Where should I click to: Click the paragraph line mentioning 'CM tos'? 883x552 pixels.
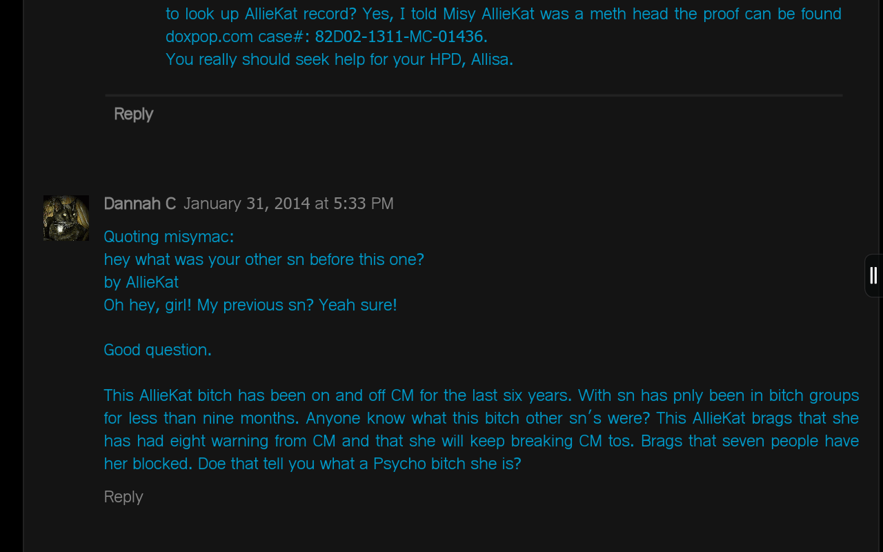pyautogui.click(x=482, y=441)
